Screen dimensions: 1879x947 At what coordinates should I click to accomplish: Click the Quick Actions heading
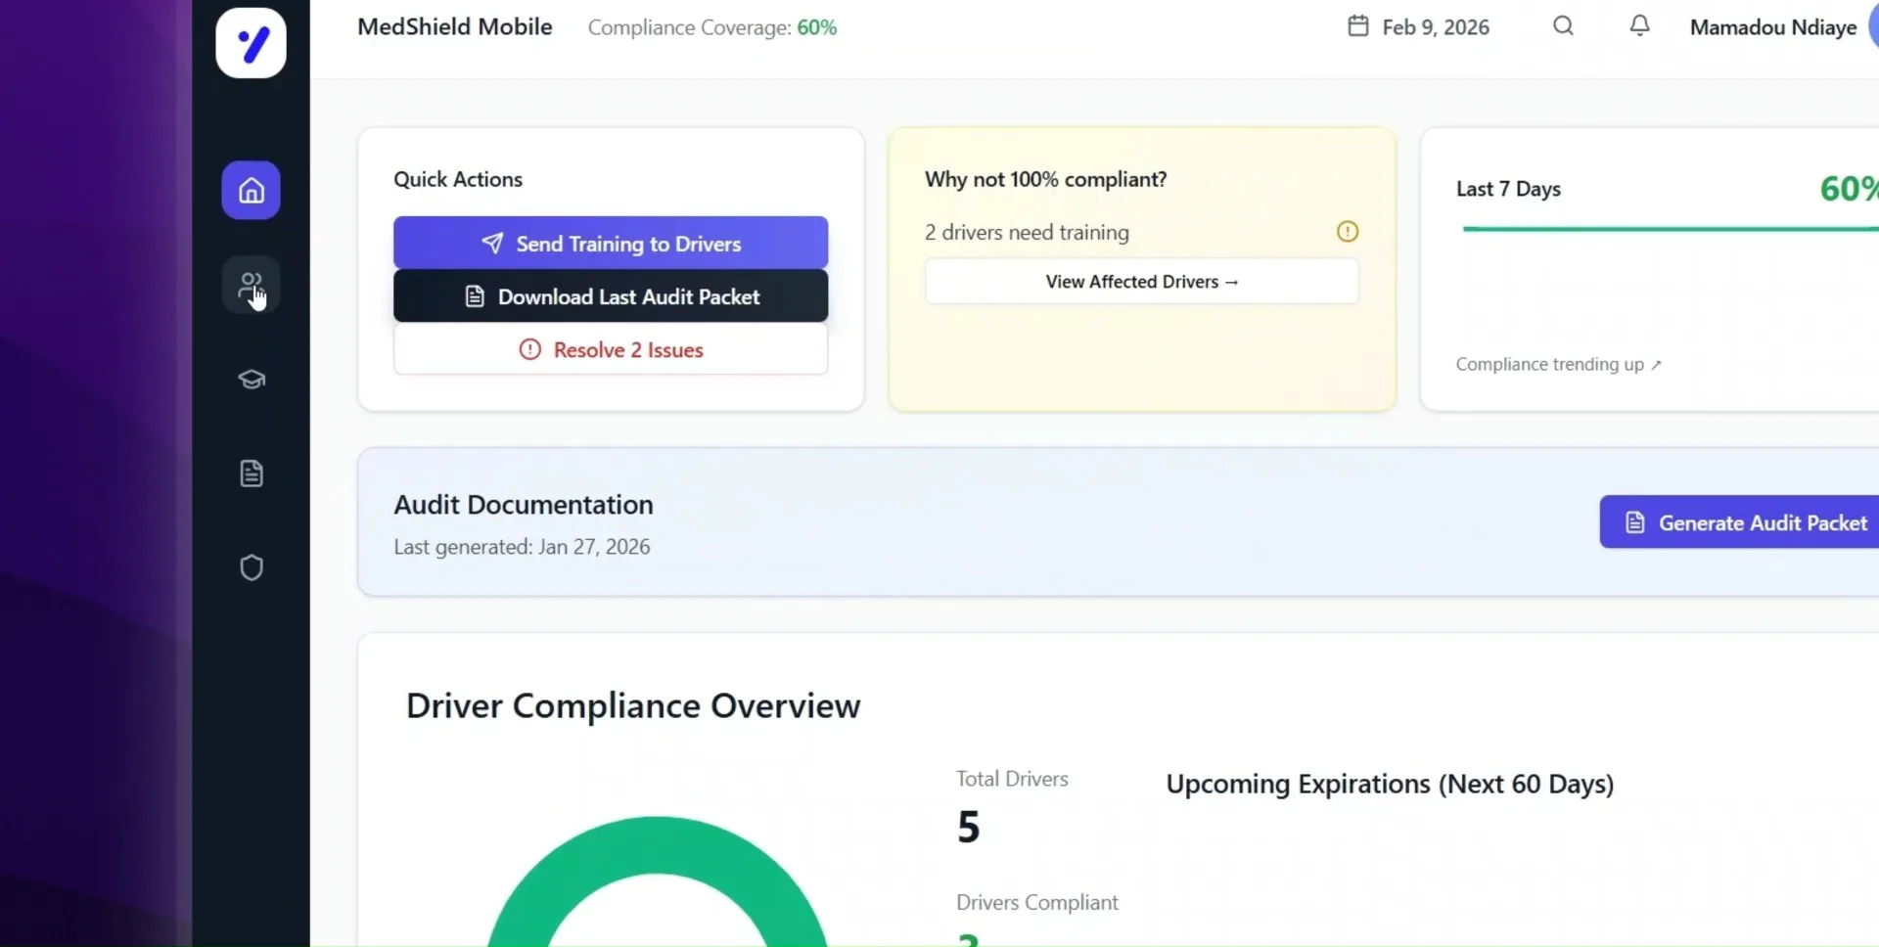point(458,179)
